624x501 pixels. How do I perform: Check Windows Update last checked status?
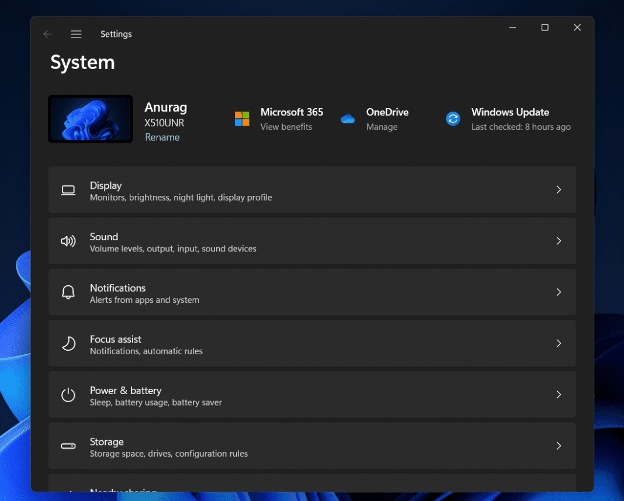pyautogui.click(x=521, y=126)
